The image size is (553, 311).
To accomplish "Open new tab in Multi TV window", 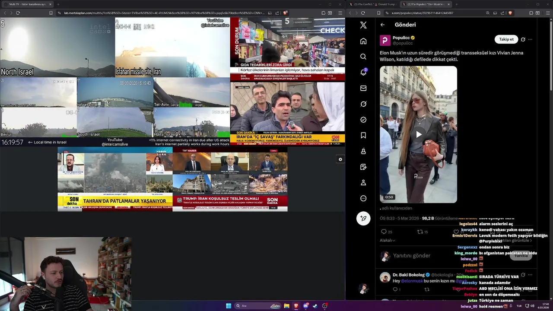I will [x=58, y=4].
